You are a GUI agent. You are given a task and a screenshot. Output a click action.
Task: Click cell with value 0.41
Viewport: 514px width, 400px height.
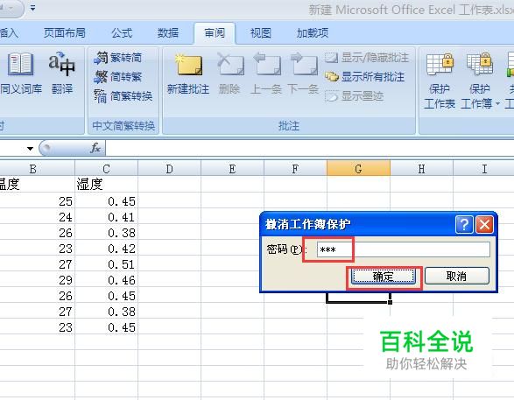coord(106,217)
